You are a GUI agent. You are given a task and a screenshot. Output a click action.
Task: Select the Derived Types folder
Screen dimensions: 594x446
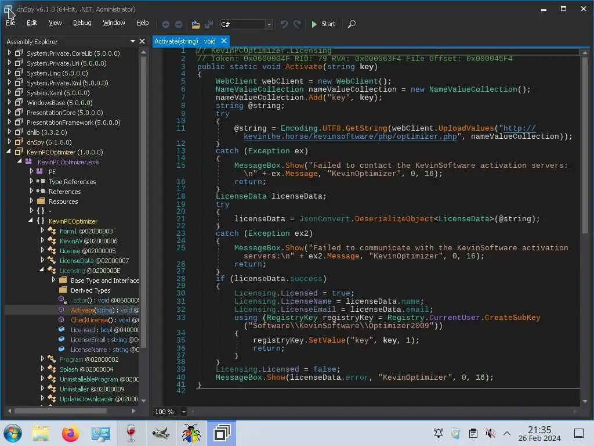(90, 290)
